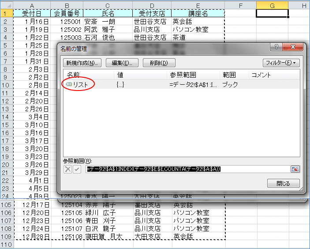Click the 参照範囲(R) formula input field

click(188, 169)
